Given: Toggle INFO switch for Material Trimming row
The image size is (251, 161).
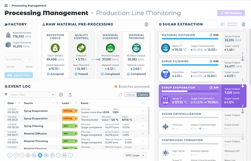Looking at the screenshot, I should [x=70, y=141].
